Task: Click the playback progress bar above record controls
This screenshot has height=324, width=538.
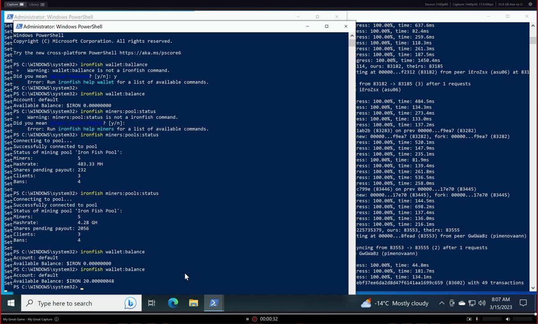Action: coord(269,314)
